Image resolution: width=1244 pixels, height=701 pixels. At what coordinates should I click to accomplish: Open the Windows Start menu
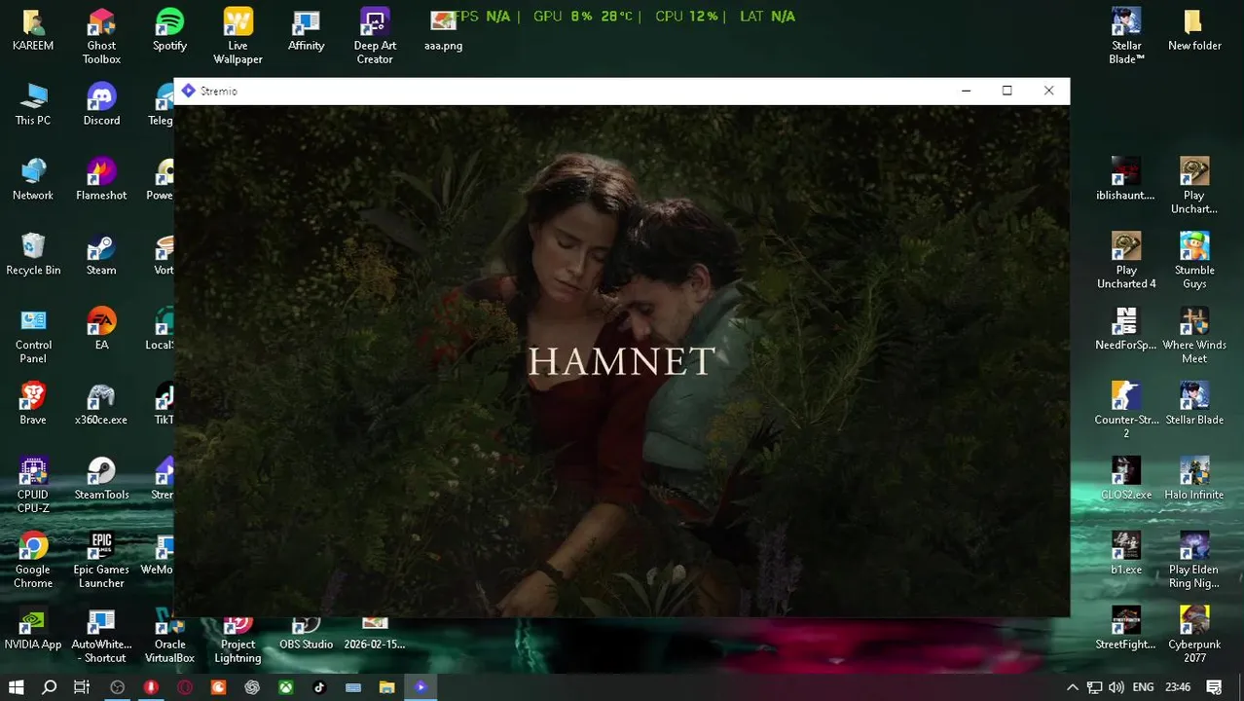tap(17, 687)
